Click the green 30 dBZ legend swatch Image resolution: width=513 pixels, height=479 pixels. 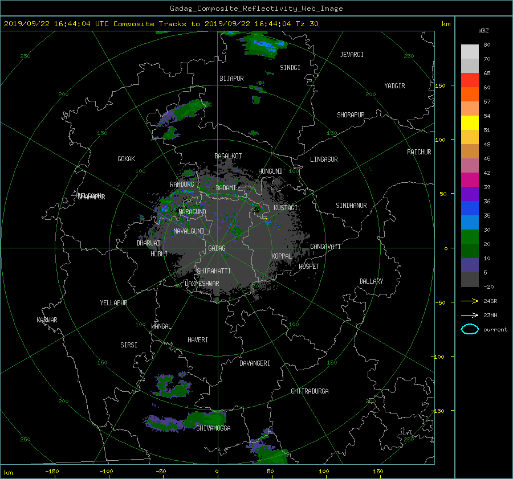click(x=470, y=237)
